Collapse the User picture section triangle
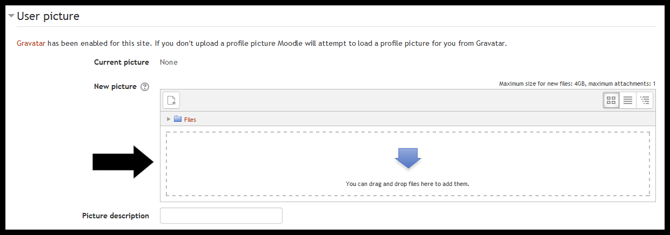The height and width of the screenshot is (235, 670). tap(11, 16)
